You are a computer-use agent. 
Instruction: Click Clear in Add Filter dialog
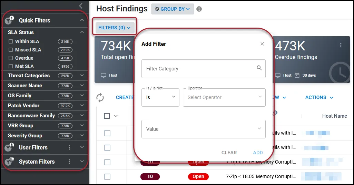click(229, 153)
